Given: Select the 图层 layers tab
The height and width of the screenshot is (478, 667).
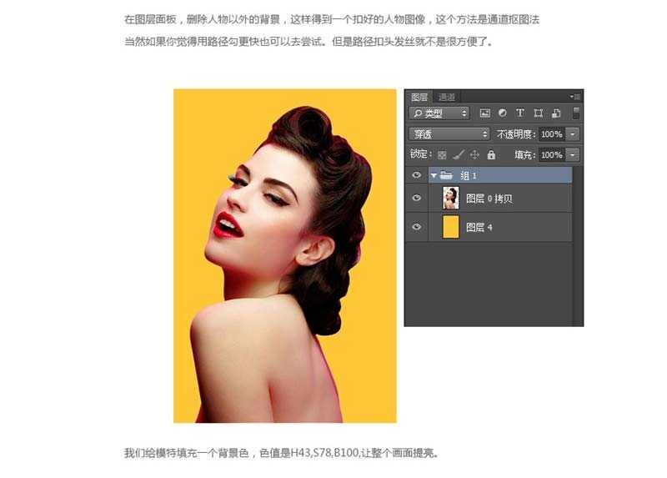Looking at the screenshot, I should tap(419, 97).
